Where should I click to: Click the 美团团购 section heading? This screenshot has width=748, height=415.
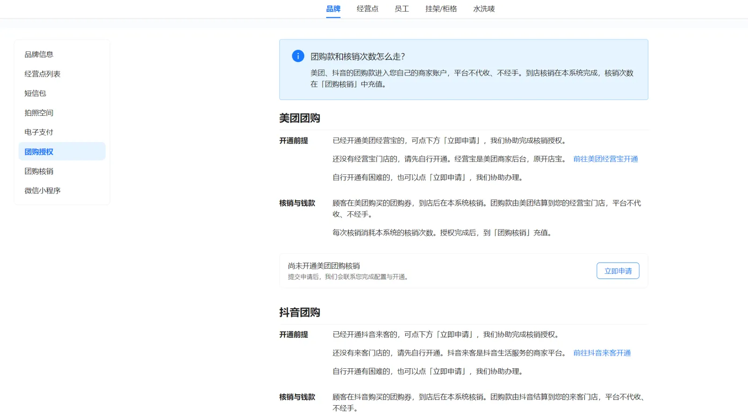(x=300, y=118)
